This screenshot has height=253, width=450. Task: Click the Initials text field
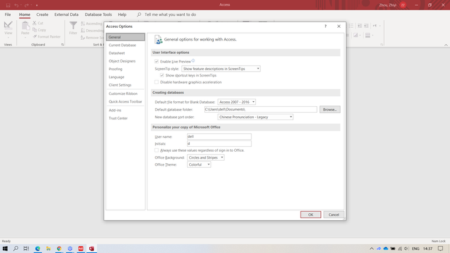pyautogui.click(x=219, y=144)
